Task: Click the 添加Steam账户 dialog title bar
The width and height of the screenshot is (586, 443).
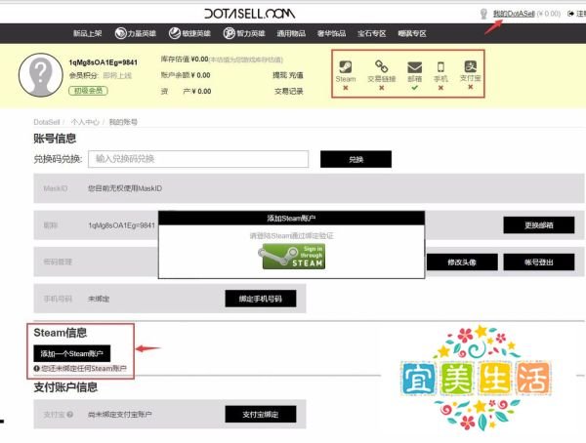Action: 291,219
